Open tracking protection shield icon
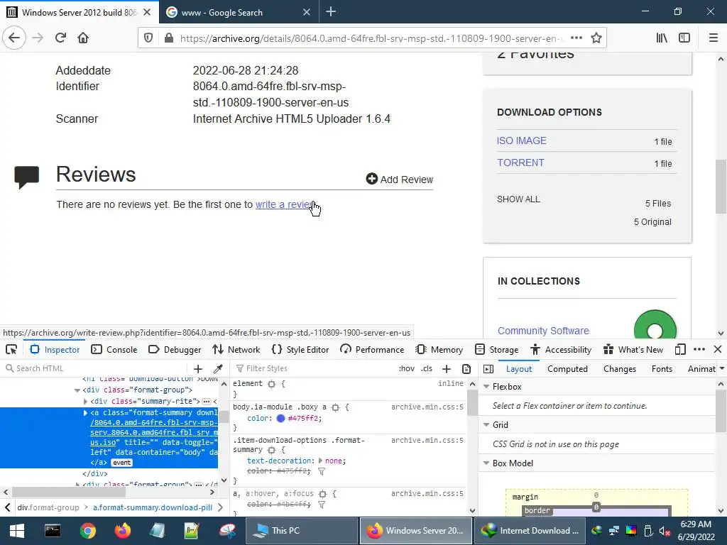Viewport: 727px width, 545px height. pyautogui.click(x=148, y=38)
